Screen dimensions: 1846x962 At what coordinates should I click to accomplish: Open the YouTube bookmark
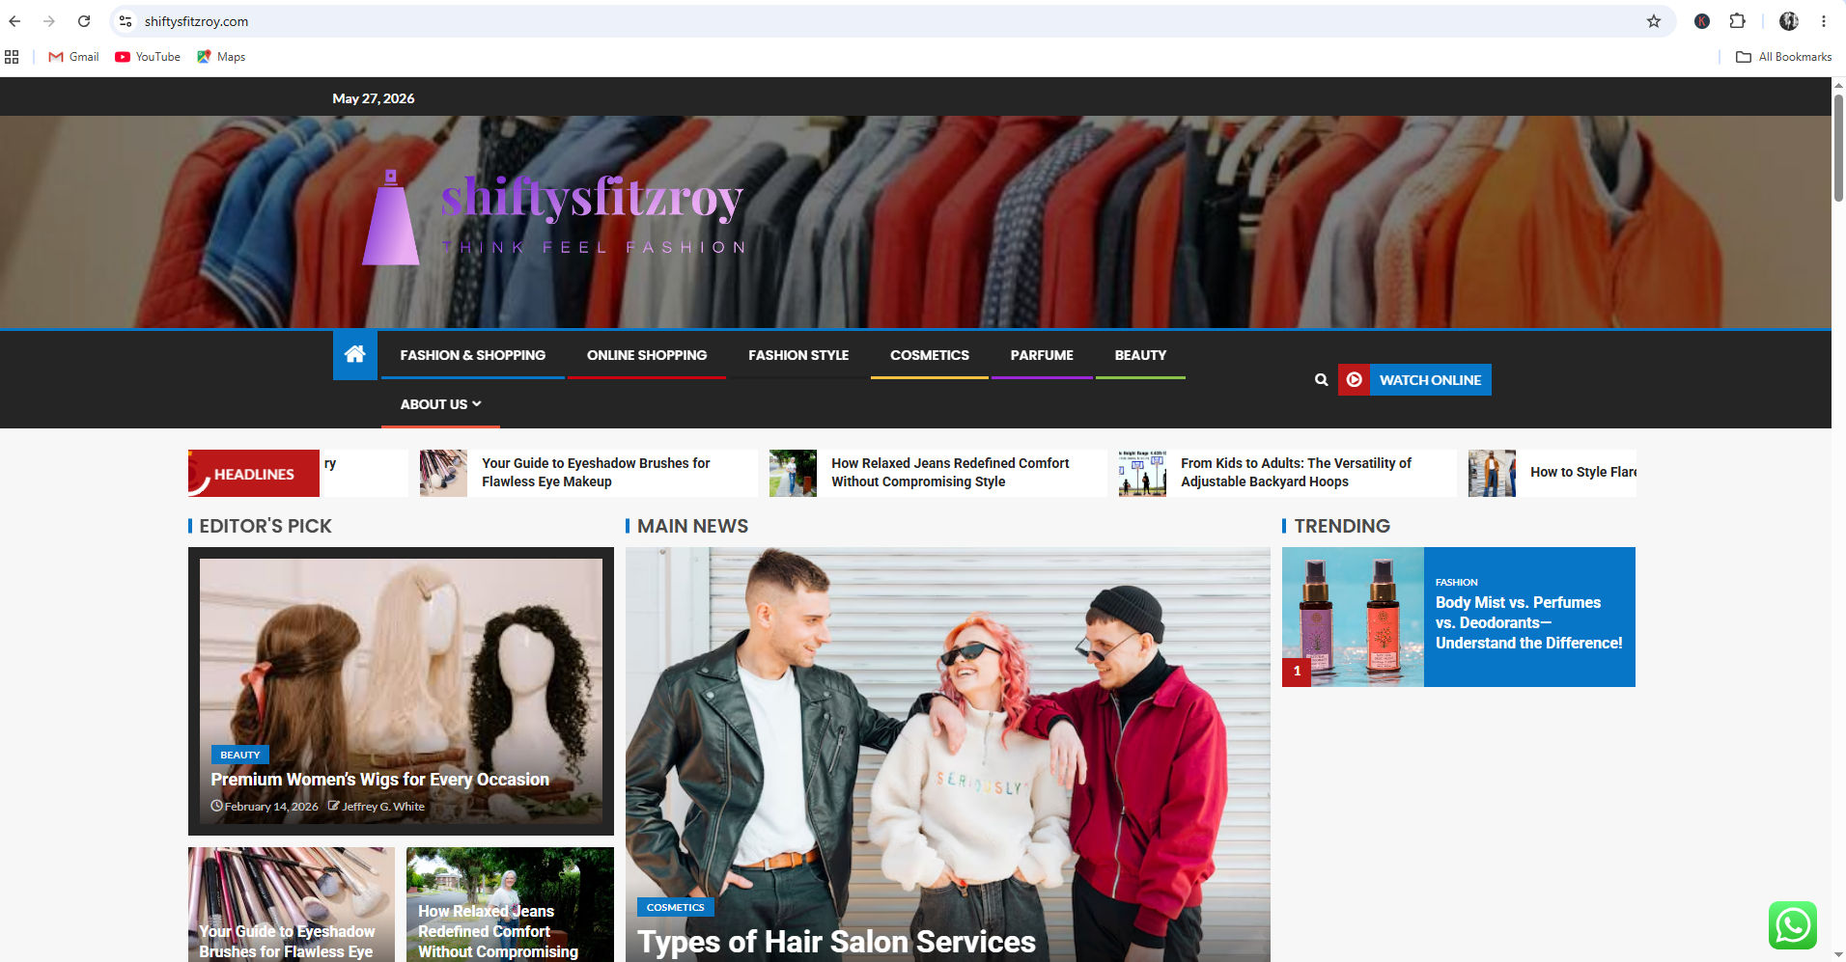coord(148,57)
